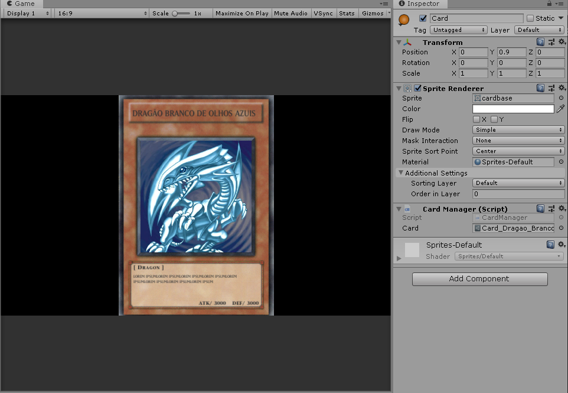Screen dimensions: 568x393
Task: Click the Card Manager script gear icon
Action: coord(562,209)
